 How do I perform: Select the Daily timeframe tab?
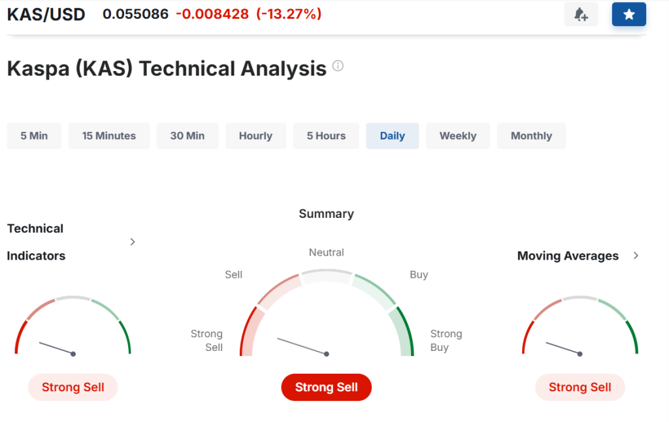pos(392,136)
